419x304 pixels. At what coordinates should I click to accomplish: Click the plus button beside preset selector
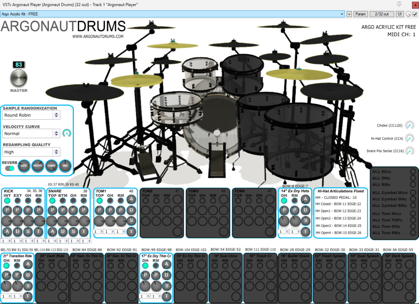pyautogui.click(x=349, y=14)
